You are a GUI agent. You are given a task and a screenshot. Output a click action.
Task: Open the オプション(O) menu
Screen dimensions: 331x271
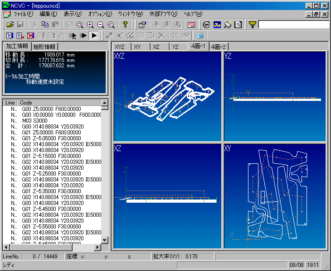100,14
